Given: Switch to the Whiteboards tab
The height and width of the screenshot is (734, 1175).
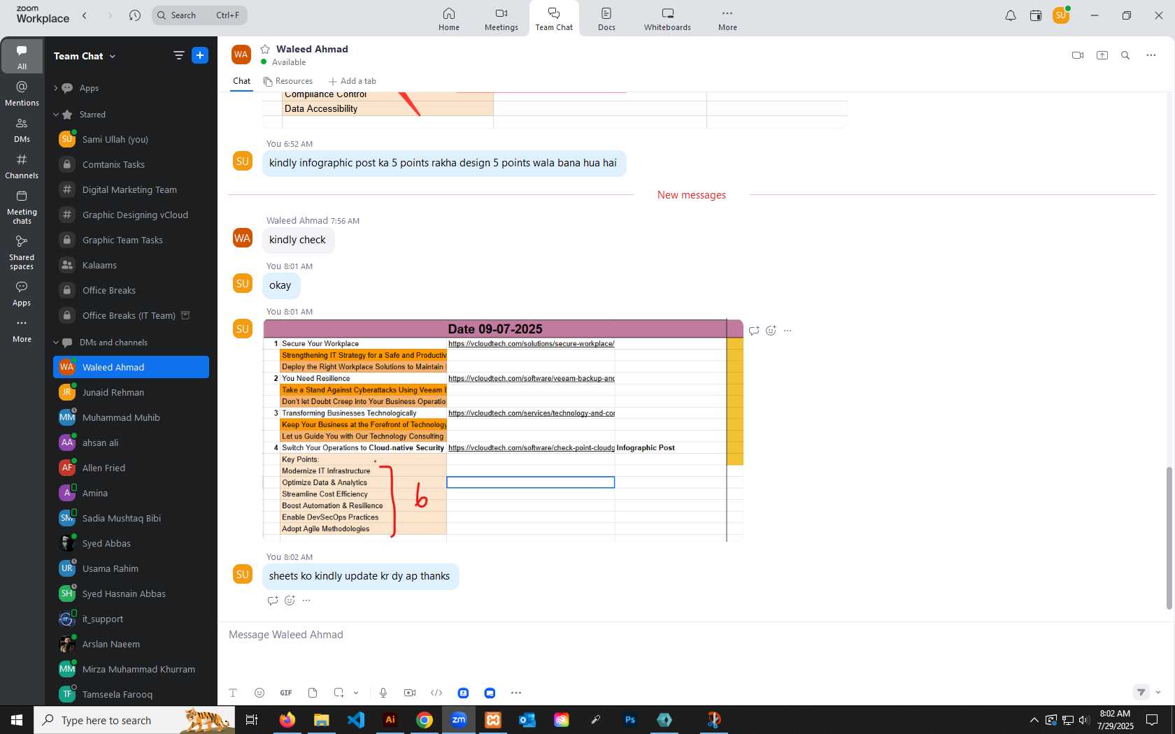Looking at the screenshot, I should point(667,19).
